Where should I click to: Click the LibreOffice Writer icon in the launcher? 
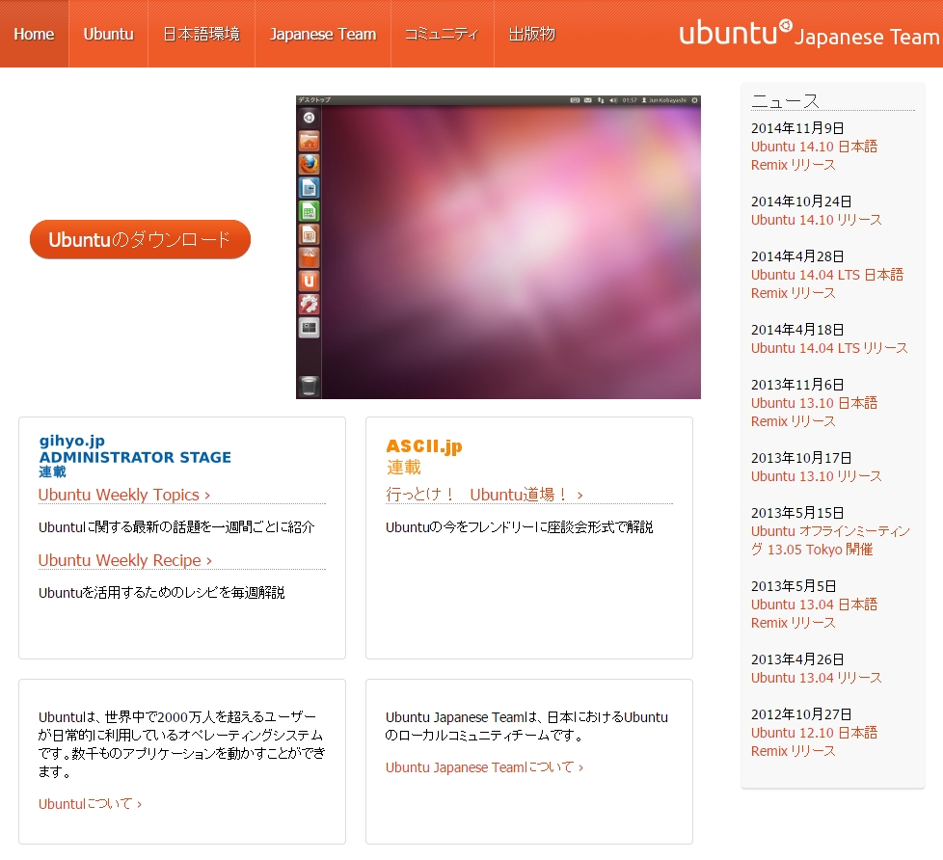(310, 188)
